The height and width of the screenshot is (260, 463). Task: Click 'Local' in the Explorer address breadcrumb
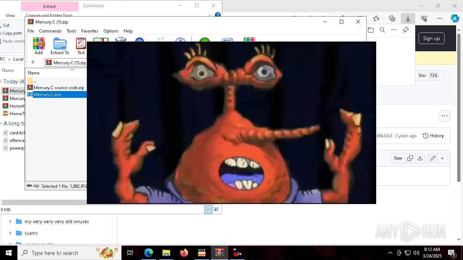click(x=18, y=59)
